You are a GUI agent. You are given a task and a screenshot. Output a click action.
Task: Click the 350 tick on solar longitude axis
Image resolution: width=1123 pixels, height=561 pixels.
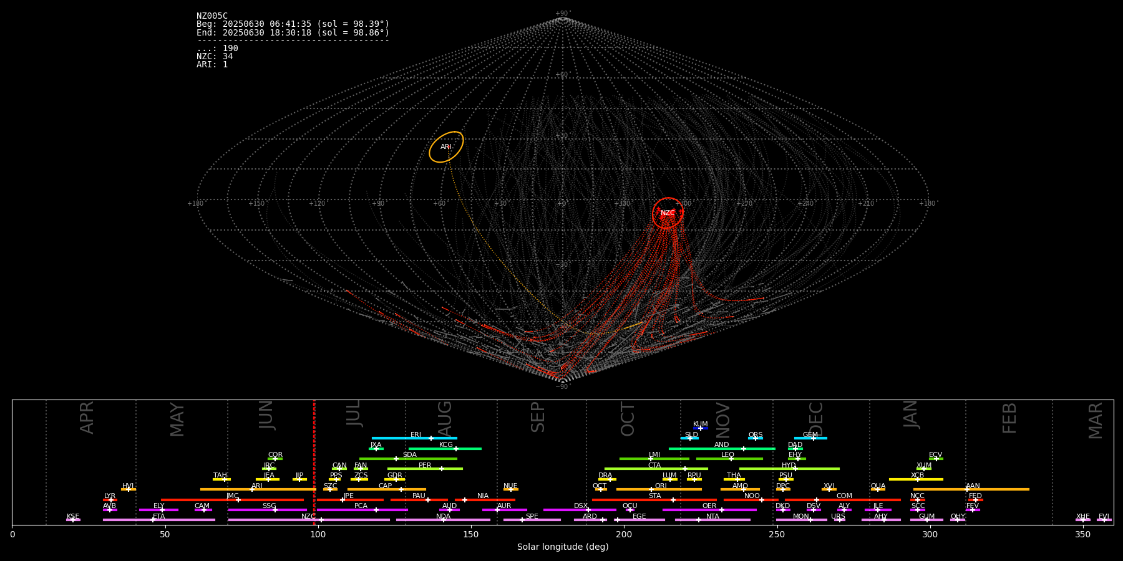pos(1082,534)
